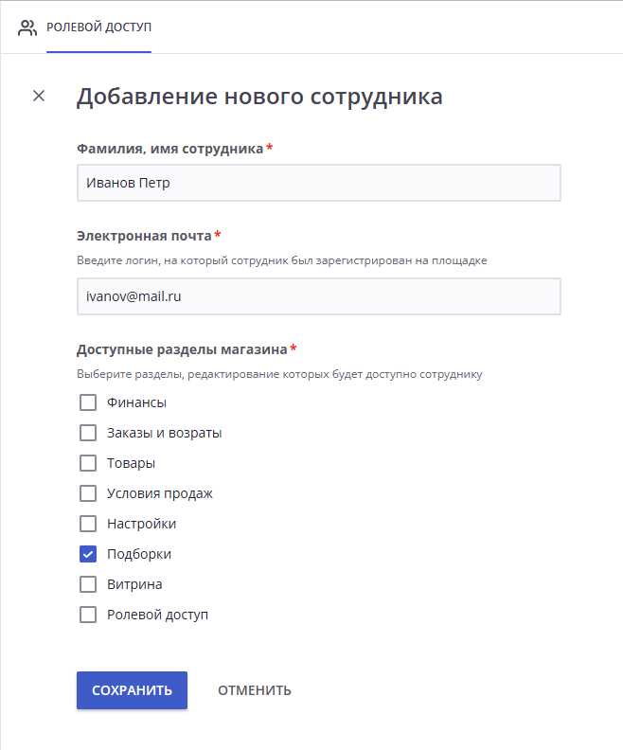Click the Добавление нового сотрудника heading
The image size is (623, 750).
tap(259, 97)
